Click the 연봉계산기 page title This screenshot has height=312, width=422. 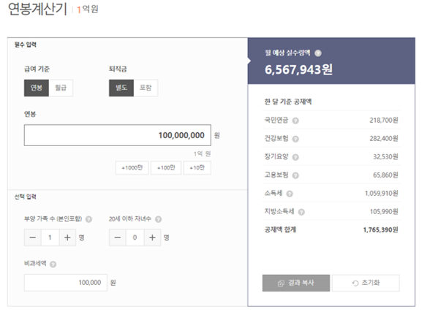[38, 9]
